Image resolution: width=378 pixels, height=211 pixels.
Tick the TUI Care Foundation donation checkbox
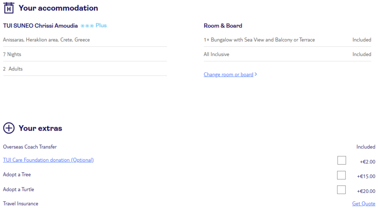(x=341, y=161)
